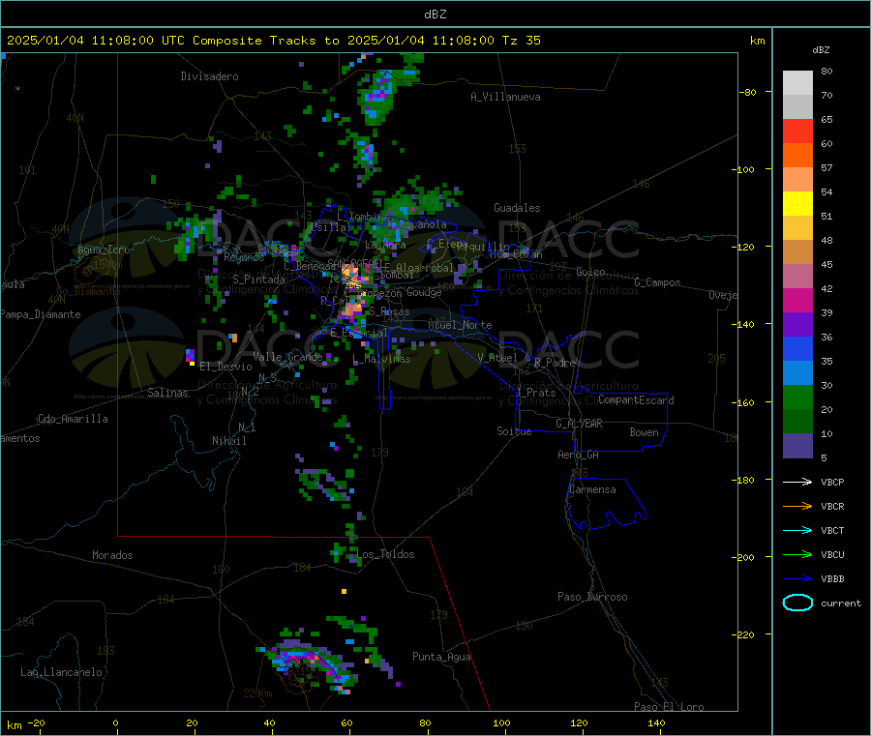Pick the 42 dBZ magenta color swatch
871x736 pixels.
coord(797,300)
